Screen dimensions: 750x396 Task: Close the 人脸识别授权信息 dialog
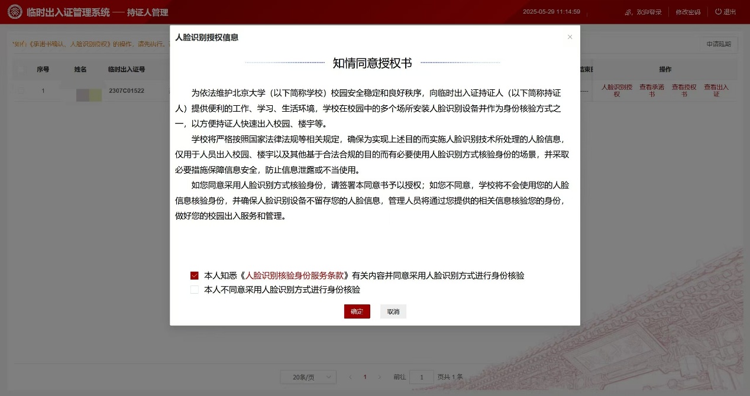pyautogui.click(x=570, y=37)
